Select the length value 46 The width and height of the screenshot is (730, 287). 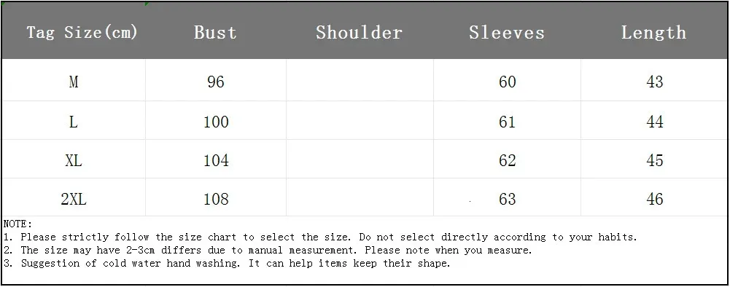click(x=655, y=199)
